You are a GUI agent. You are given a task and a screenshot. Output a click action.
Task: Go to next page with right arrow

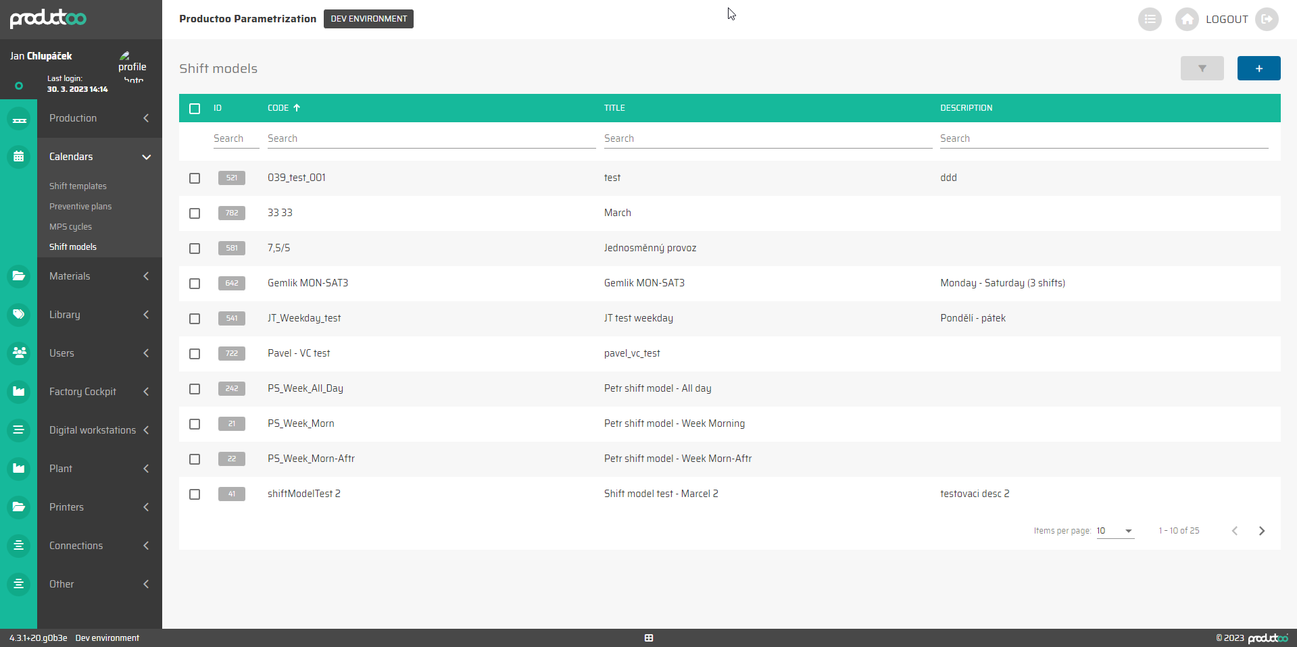1261,531
